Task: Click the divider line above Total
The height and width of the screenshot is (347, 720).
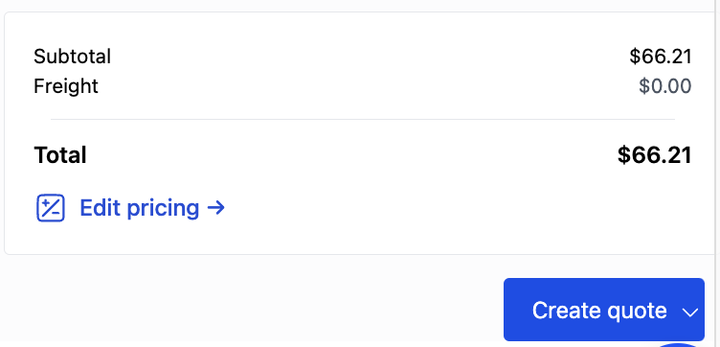Action: [x=363, y=120]
